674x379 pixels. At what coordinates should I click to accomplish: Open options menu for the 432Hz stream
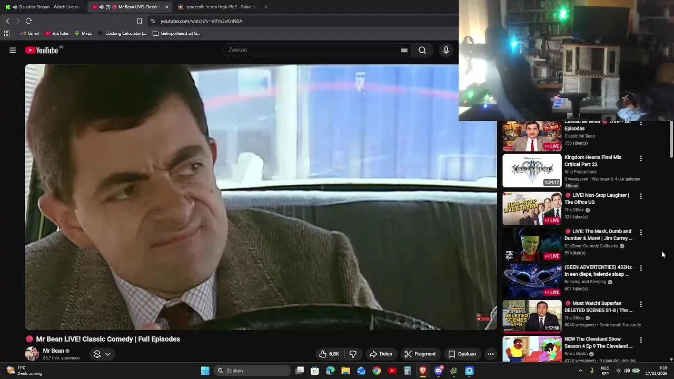(x=641, y=268)
